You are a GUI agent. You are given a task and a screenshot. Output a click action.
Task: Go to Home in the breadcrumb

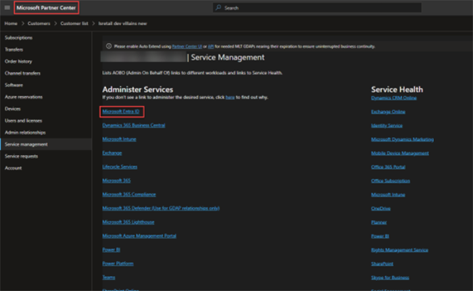point(10,23)
